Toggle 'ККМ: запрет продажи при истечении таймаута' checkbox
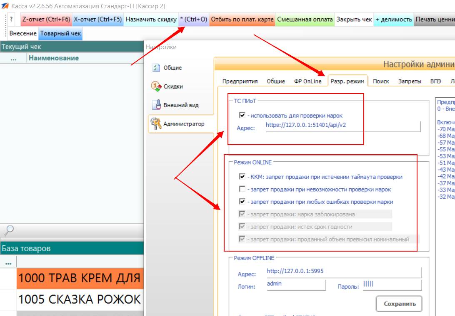Viewport: 455px width, 316px height. [242, 176]
